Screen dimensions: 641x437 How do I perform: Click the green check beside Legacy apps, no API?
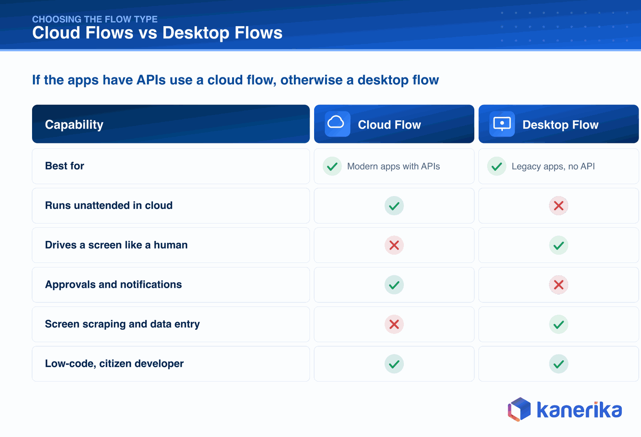pyautogui.click(x=497, y=166)
